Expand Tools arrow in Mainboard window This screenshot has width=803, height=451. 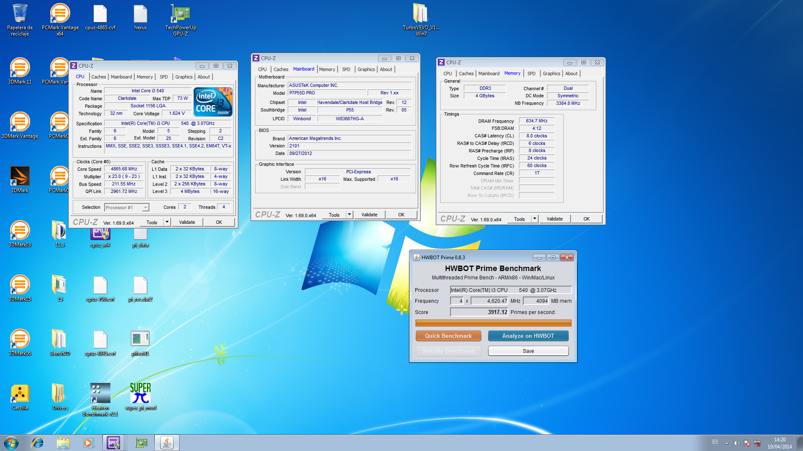[x=349, y=215]
